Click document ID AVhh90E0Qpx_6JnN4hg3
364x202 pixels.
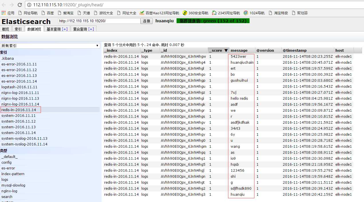[183, 194]
